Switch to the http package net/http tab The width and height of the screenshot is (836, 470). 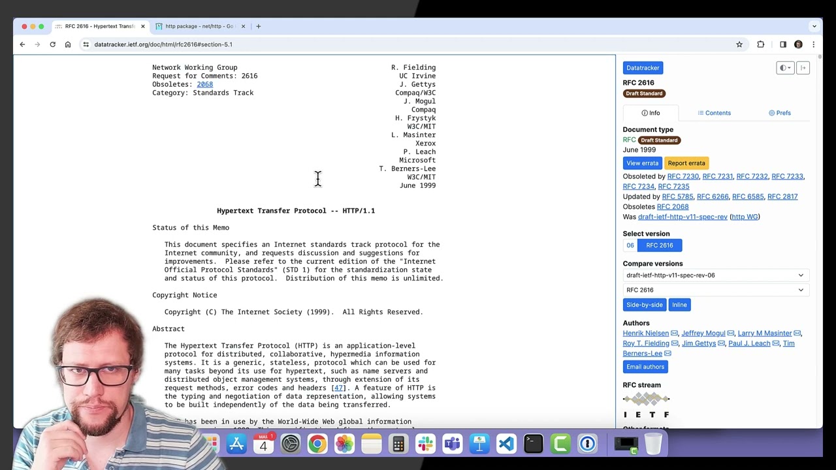pyautogui.click(x=199, y=26)
